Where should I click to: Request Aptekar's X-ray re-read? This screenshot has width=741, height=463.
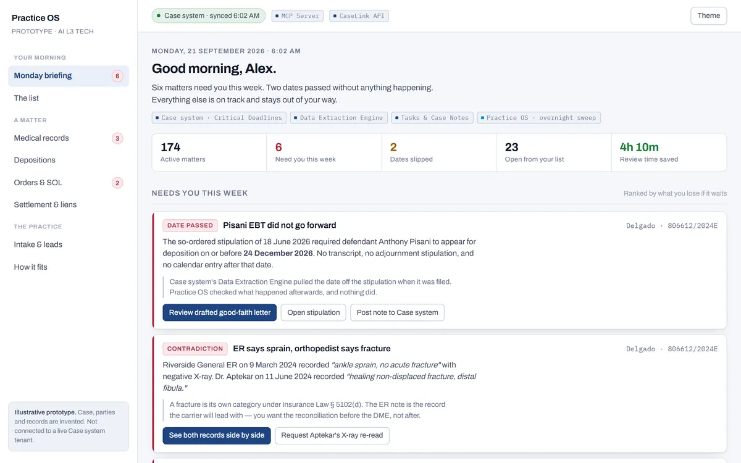(332, 435)
